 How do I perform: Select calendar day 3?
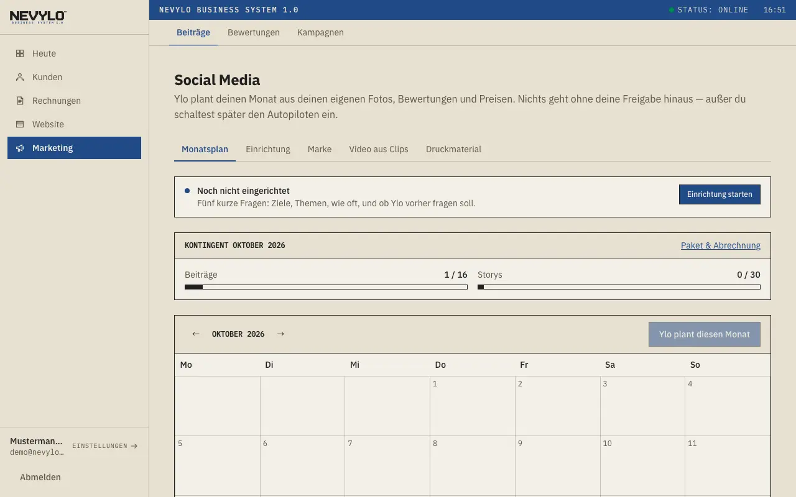tap(642, 406)
